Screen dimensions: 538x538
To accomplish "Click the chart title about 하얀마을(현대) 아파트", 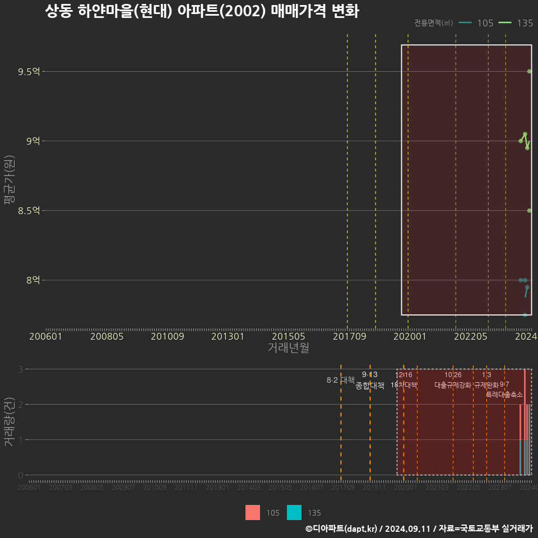I will pos(202,11).
